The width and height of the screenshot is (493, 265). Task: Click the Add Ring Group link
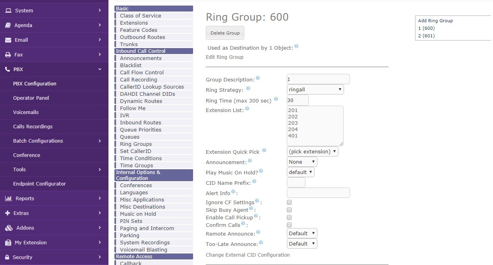point(435,21)
